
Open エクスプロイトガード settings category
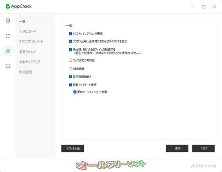pos(31,42)
